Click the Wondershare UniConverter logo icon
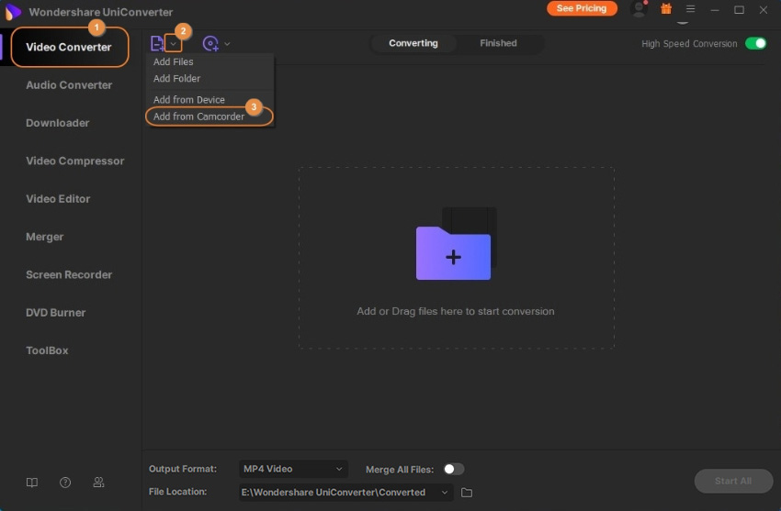 (13, 11)
